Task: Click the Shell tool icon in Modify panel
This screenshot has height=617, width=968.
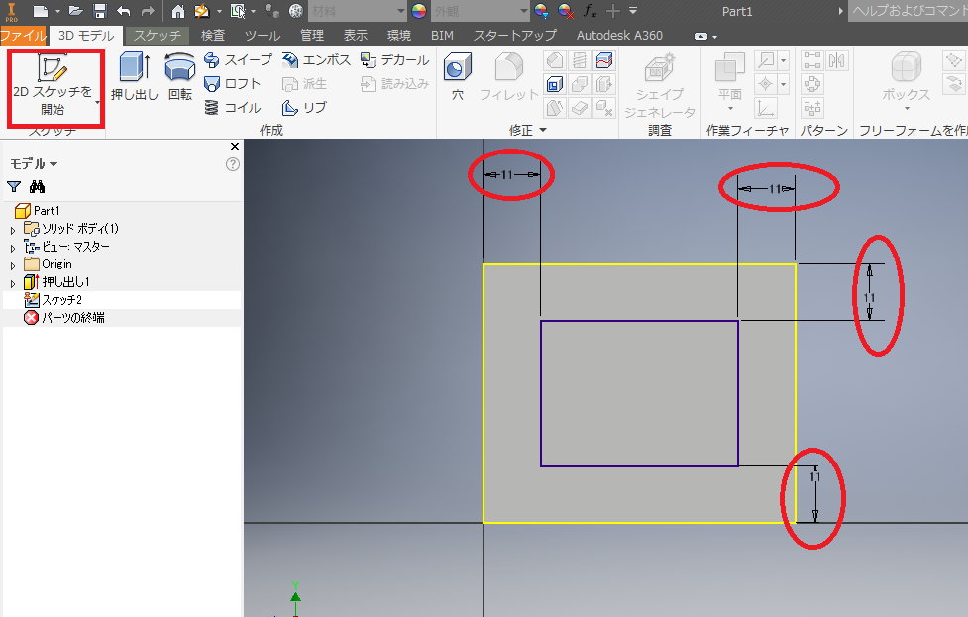Action: [x=555, y=84]
